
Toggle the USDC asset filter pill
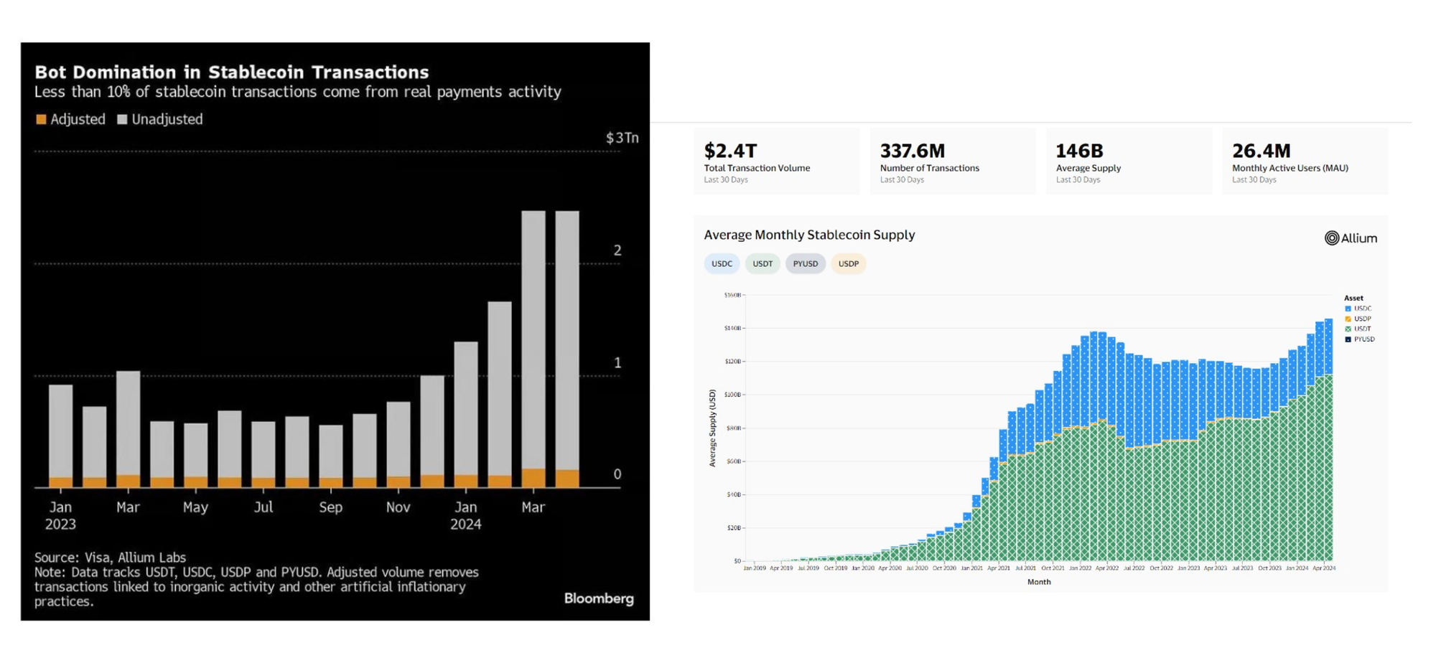tap(722, 264)
